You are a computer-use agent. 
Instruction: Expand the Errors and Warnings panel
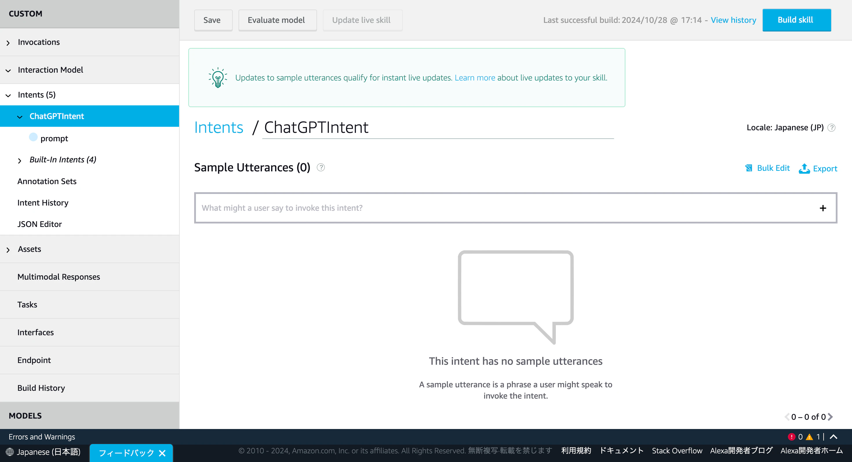(x=833, y=437)
